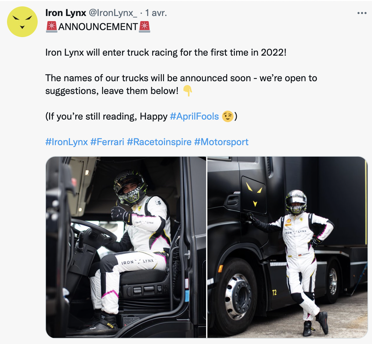Click the winking face emoji
This screenshot has height=344, width=372.
point(228,116)
